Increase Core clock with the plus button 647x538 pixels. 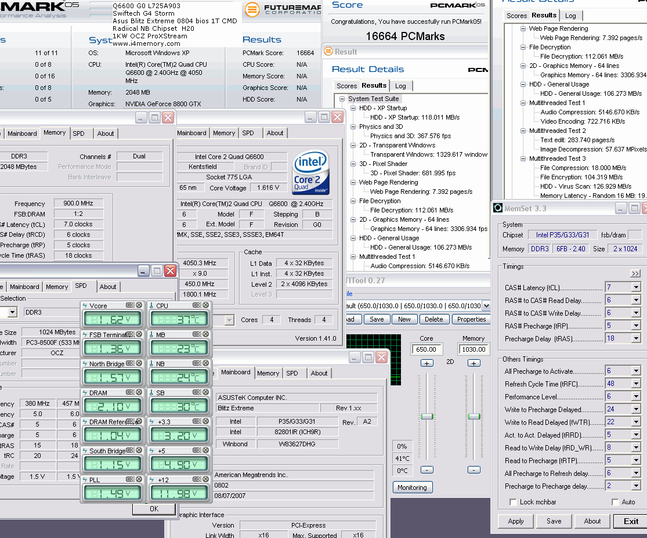[x=427, y=363]
